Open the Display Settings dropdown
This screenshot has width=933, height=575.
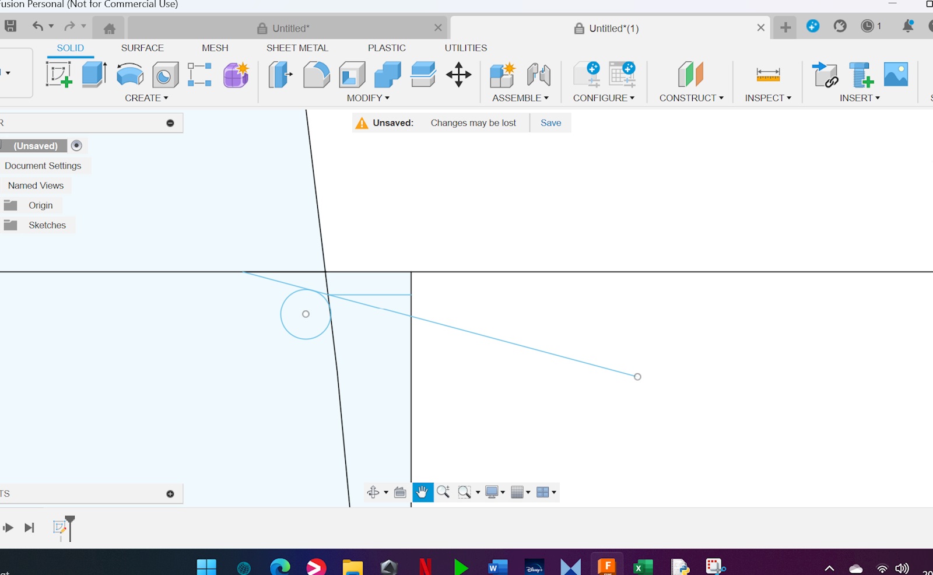(494, 492)
